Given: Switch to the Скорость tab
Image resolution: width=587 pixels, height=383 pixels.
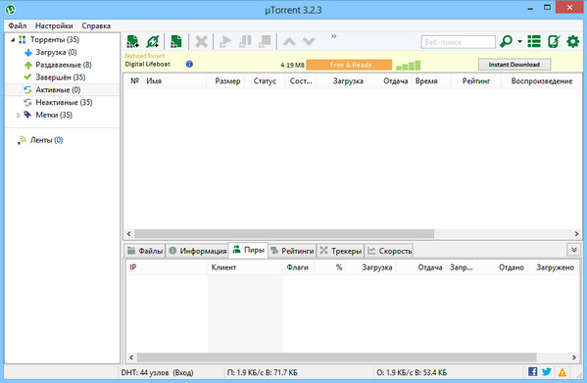Looking at the screenshot, I should pyautogui.click(x=389, y=251).
